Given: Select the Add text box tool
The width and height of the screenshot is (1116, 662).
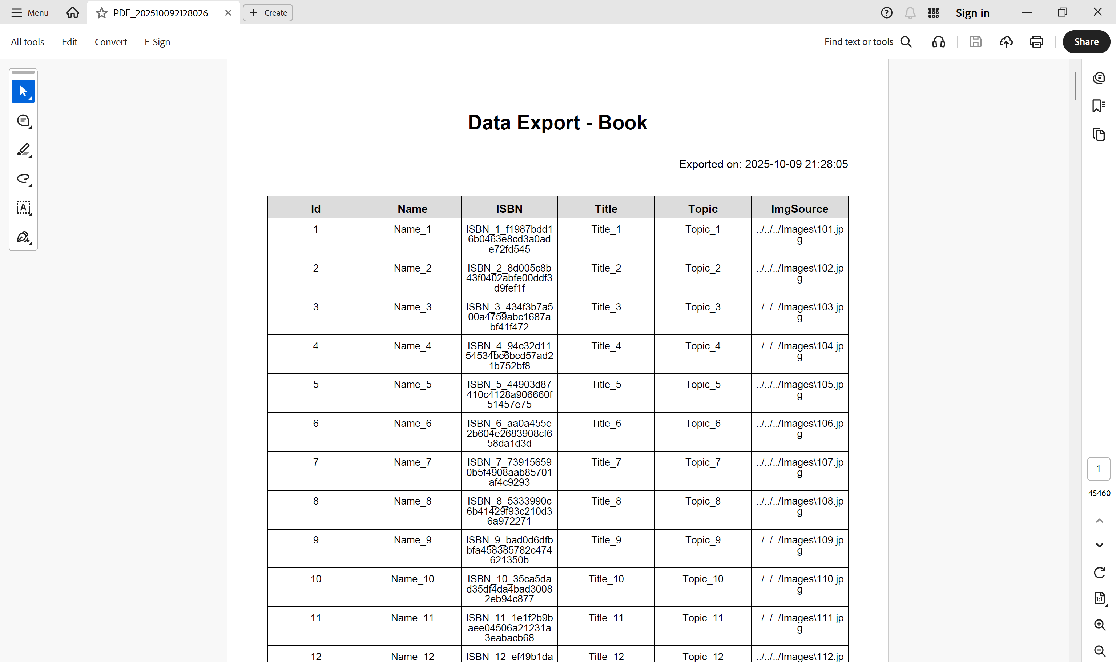Looking at the screenshot, I should tap(23, 208).
